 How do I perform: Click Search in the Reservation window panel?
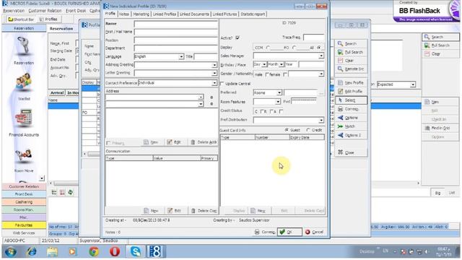(440, 37)
